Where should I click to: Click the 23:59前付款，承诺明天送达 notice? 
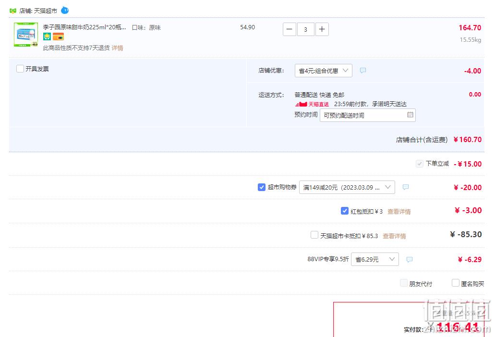click(370, 104)
